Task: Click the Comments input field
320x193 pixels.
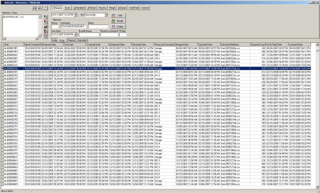Action: [73, 26]
